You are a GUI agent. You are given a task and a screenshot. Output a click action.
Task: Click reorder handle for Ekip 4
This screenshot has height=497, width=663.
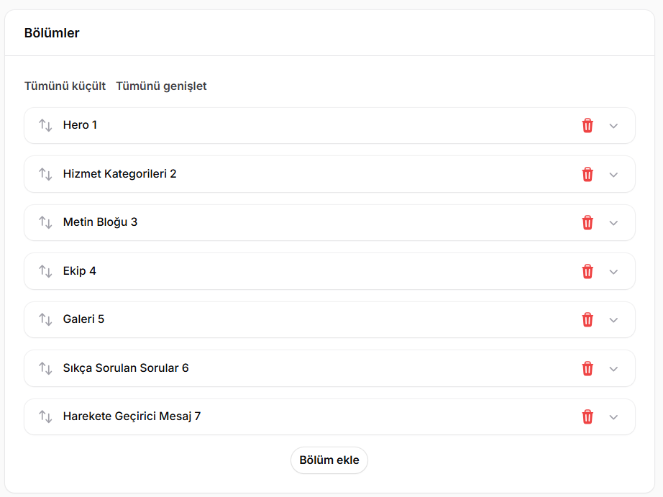45,271
